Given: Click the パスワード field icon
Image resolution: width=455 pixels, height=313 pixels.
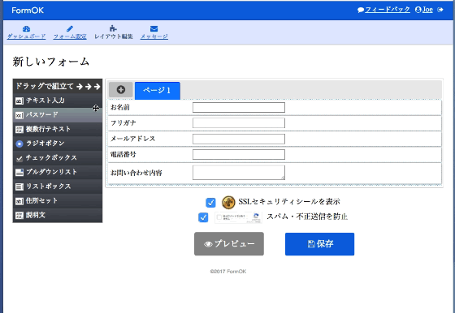Looking at the screenshot, I should pos(19,115).
